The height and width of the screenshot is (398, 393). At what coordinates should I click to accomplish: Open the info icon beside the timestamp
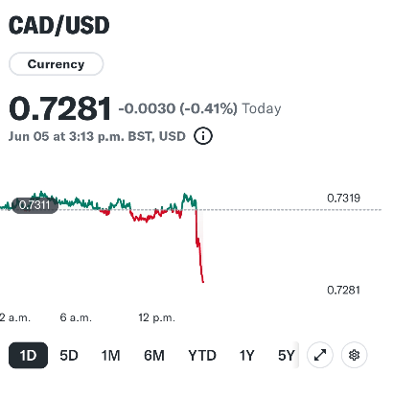coord(203,136)
